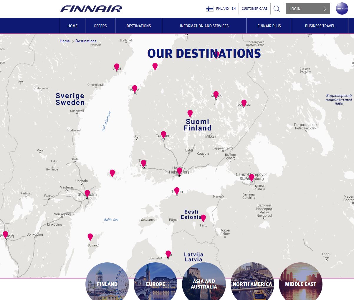Select the Stockholm map pin

tap(87, 193)
